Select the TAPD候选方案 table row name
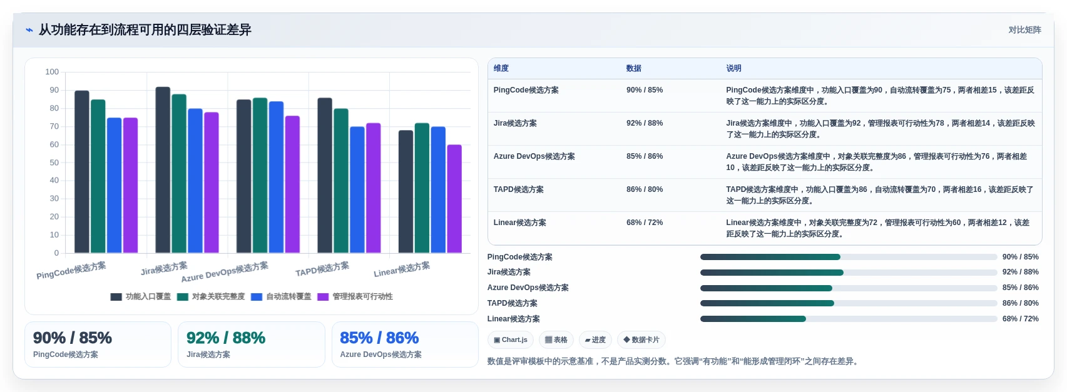This screenshot has height=392, width=1067. coord(519,189)
